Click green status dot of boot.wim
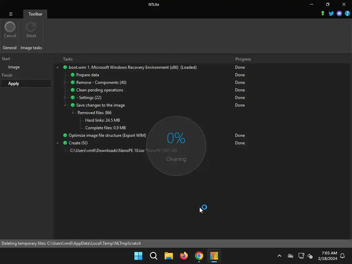 click(x=65, y=67)
